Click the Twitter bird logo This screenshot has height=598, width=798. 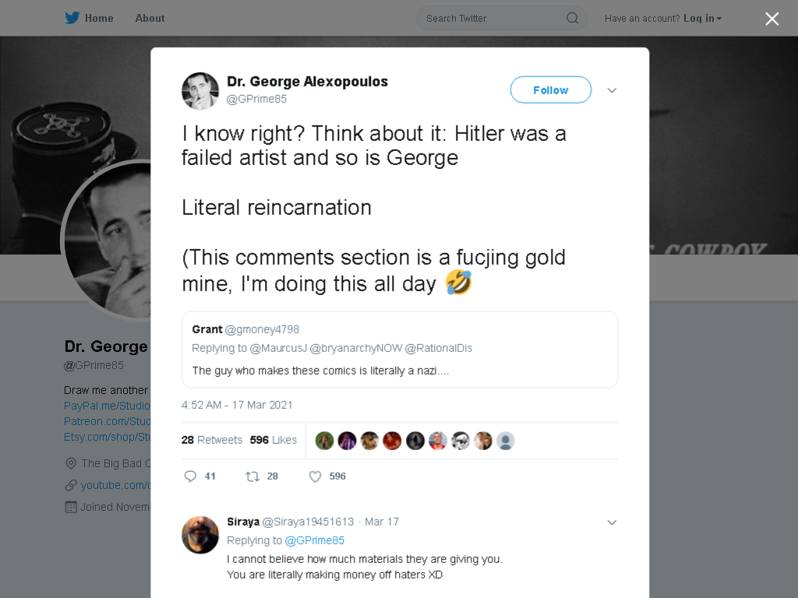pyautogui.click(x=72, y=18)
